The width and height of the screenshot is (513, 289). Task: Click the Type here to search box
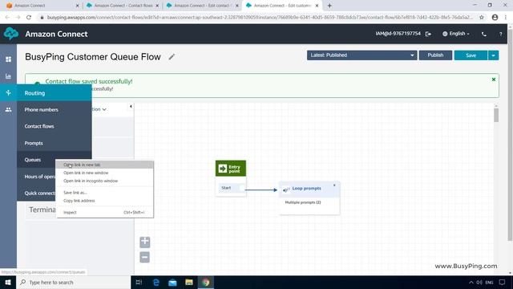click(x=73, y=282)
